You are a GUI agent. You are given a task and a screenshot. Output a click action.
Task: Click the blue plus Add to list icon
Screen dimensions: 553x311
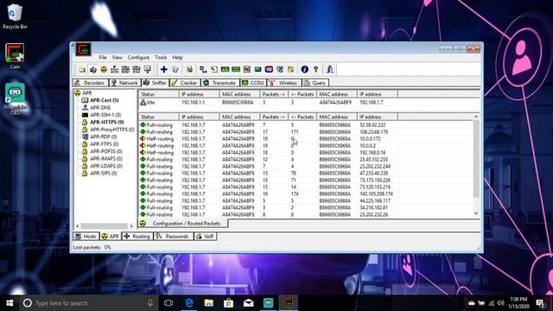point(163,69)
